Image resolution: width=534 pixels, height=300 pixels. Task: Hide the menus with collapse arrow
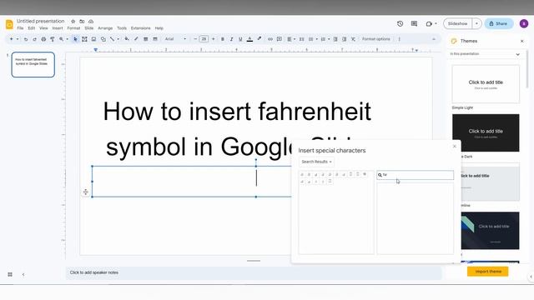[434, 39]
